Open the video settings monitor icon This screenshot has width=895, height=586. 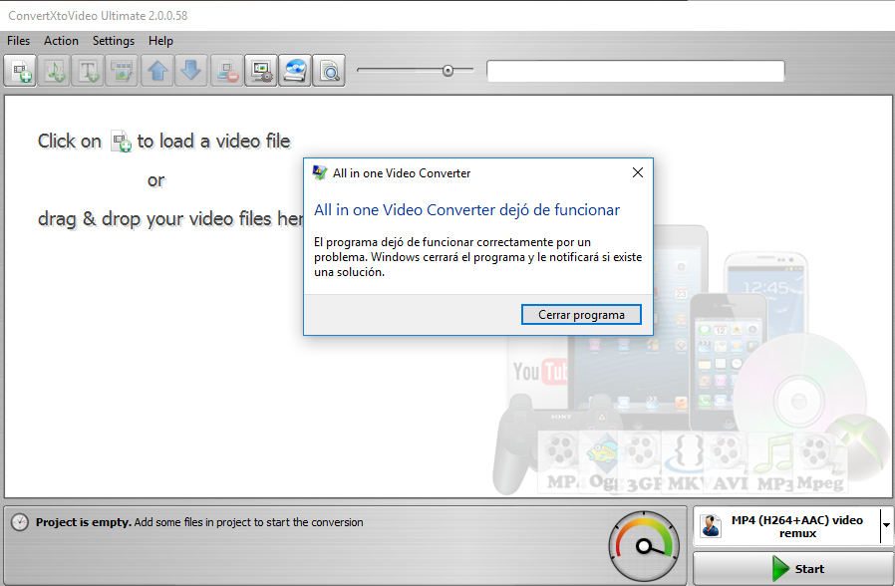pos(261,71)
